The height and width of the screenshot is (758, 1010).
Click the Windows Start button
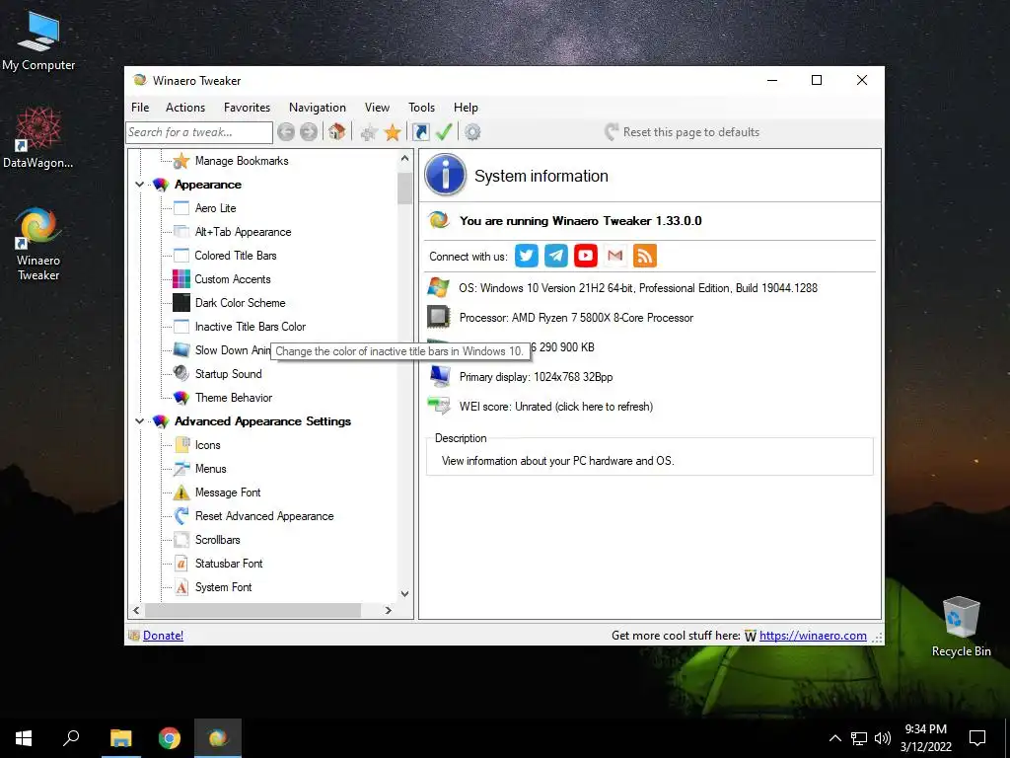coord(24,738)
